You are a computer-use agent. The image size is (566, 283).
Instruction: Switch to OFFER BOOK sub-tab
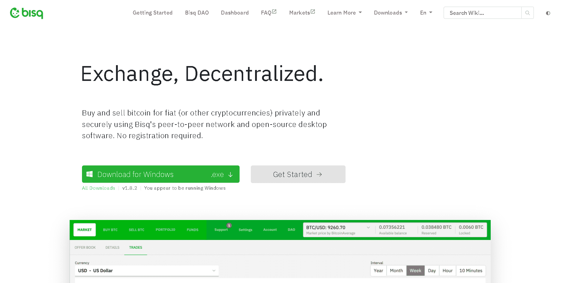click(x=85, y=248)
